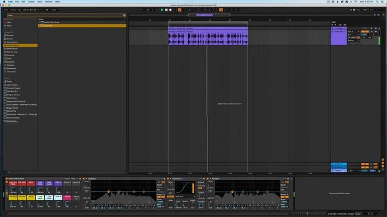Open macOS Spotlight search in the menu bar
387x217 pixels.
(377, 2)
